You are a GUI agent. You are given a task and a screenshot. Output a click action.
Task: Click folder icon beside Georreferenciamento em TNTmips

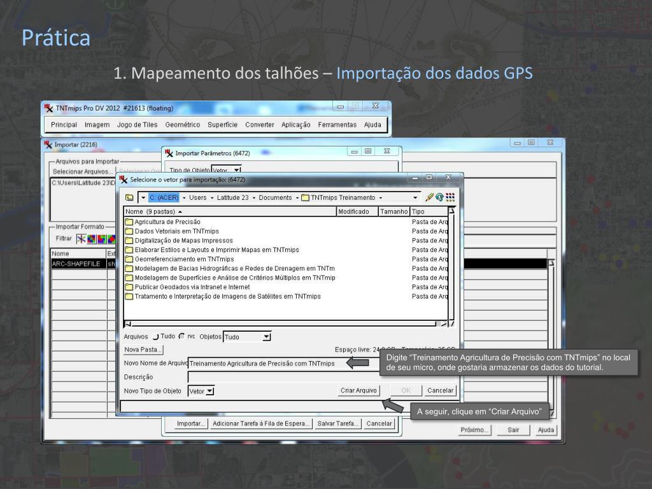pyautogui.click(x=129, y=259)
